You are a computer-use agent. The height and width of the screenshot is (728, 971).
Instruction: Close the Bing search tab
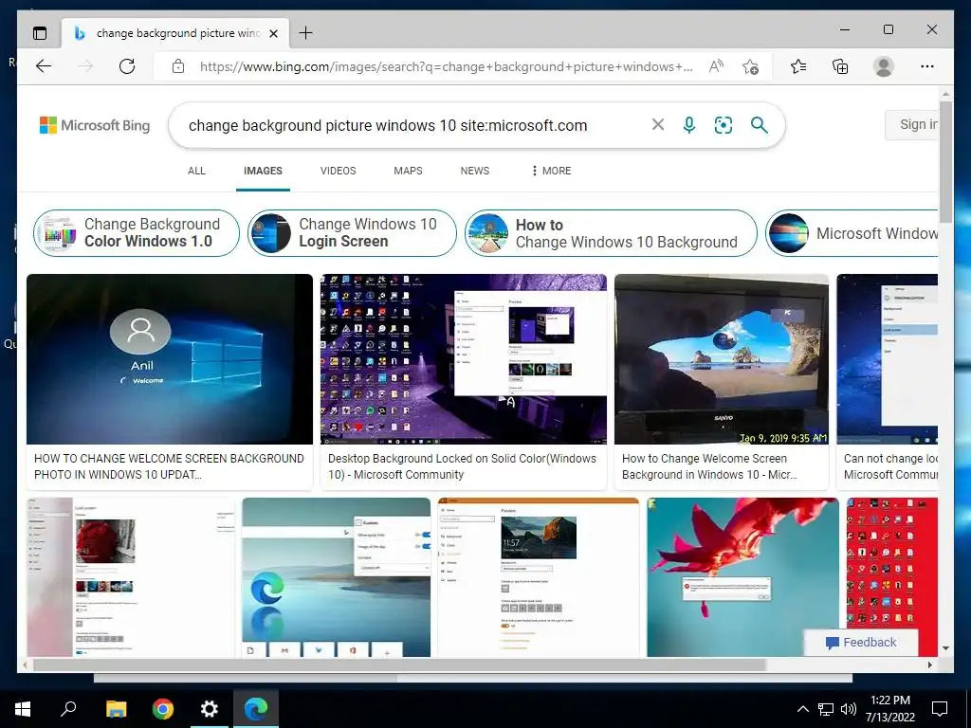(x=273, y=33)
